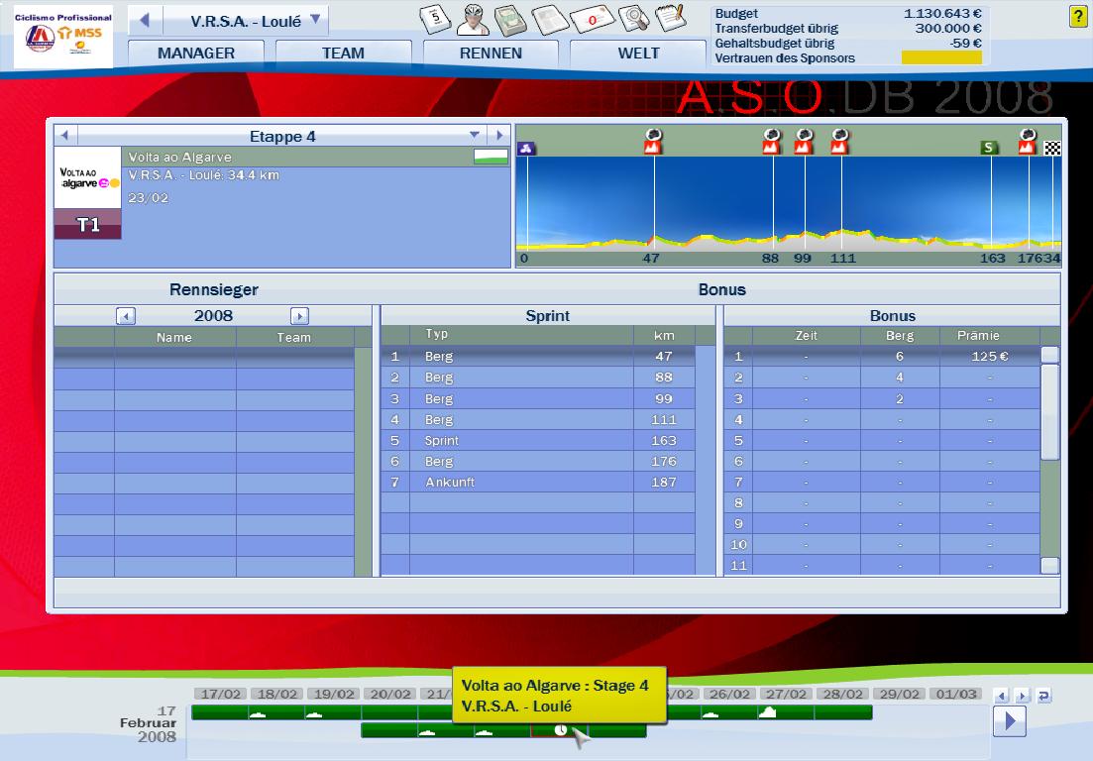Image resolution: width=1093 pixels, height=761 pixels.
Task: Click the yellow help question mark
Action: 1078,17
